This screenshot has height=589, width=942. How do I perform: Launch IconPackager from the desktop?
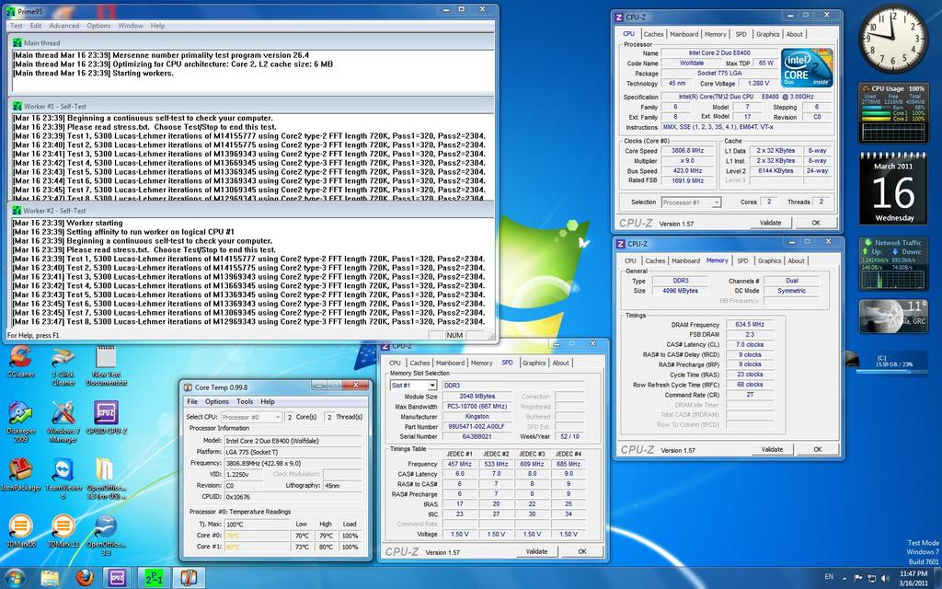[21, 475]
